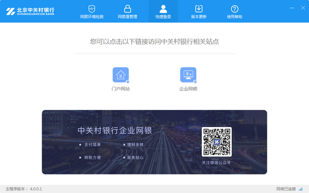Click the WeChat QR code image

coord(217,142)
